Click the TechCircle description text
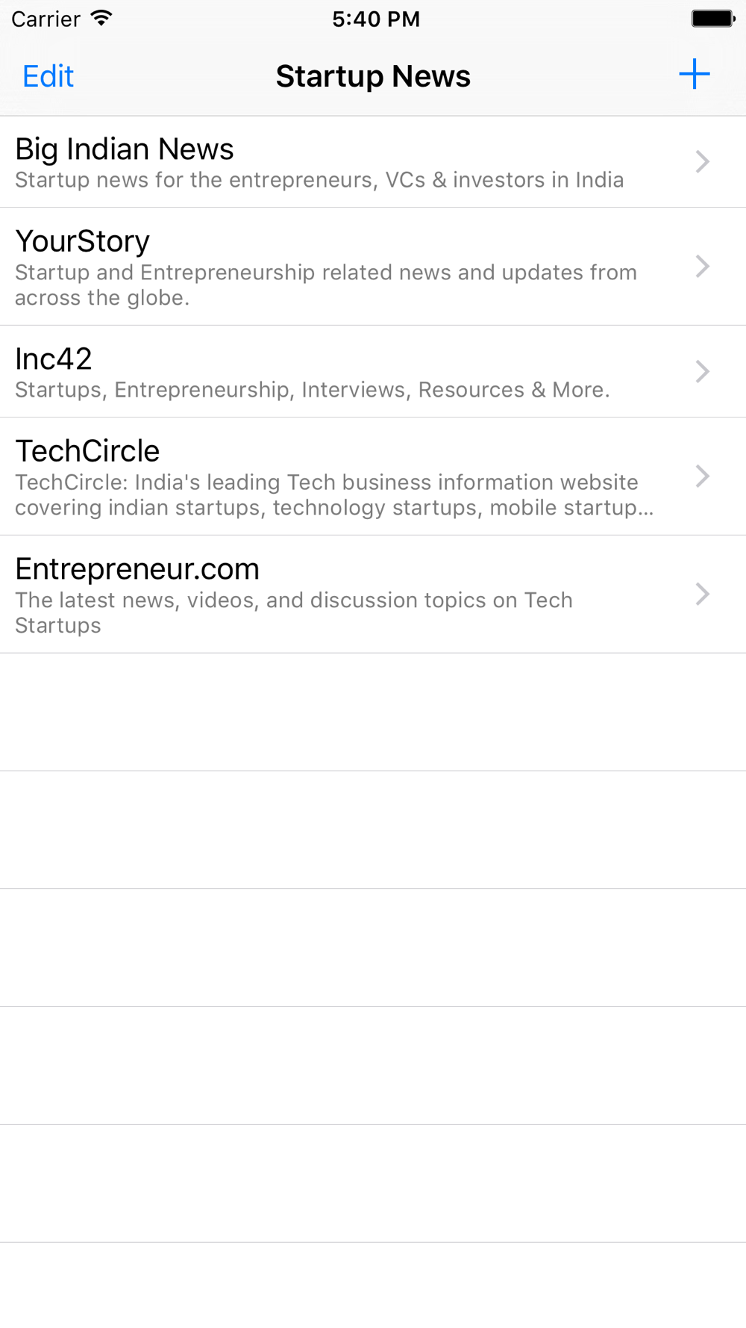This screenshot has height=1328, width=746. [x=334, y=495]
